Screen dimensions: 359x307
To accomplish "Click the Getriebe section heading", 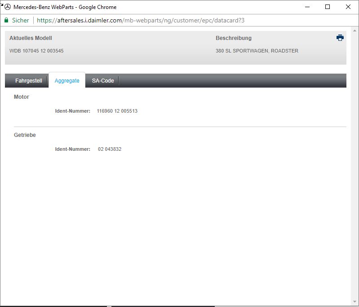I will point(25,135).
